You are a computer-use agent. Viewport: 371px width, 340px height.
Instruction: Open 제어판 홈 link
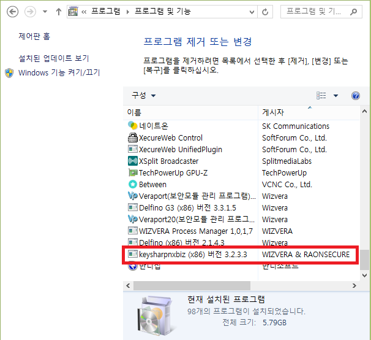coord(34,36)
